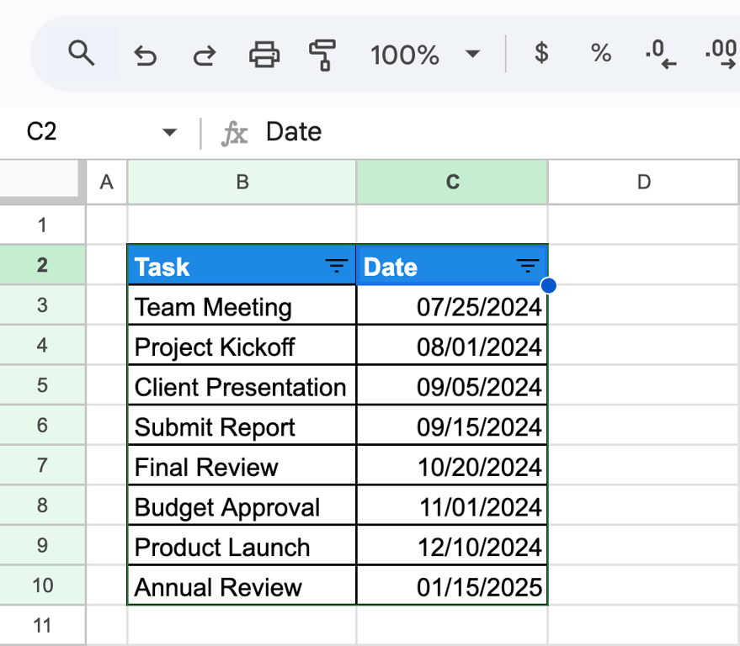Select row 5 header

42,384
